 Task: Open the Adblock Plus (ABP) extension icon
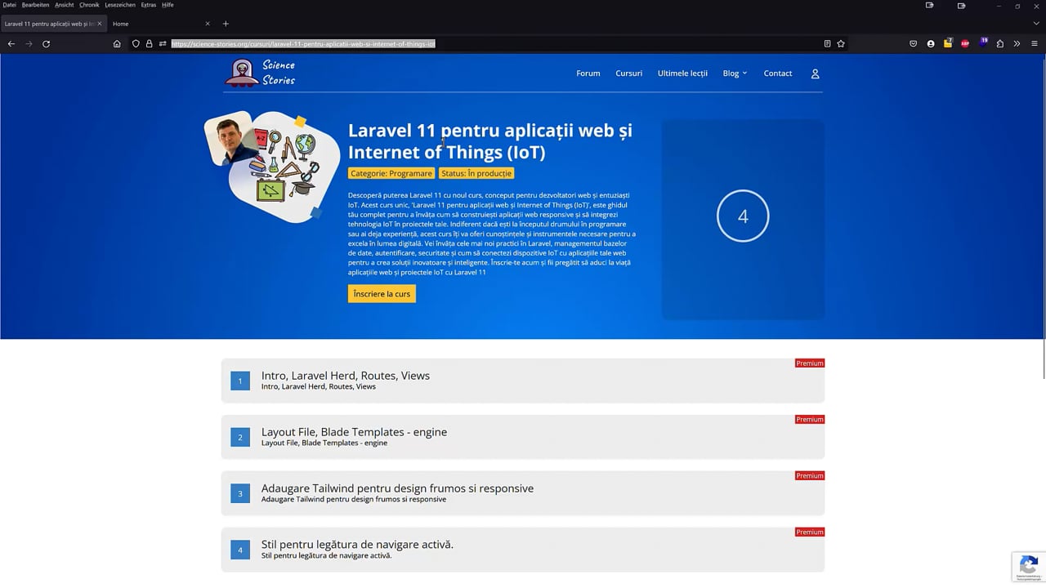click(x=965, y=44)
